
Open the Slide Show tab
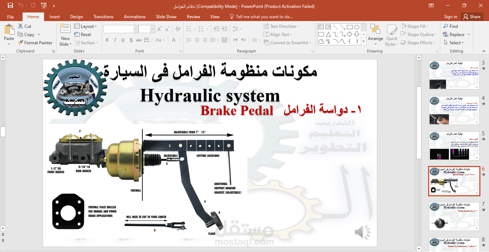click(166, 17)
